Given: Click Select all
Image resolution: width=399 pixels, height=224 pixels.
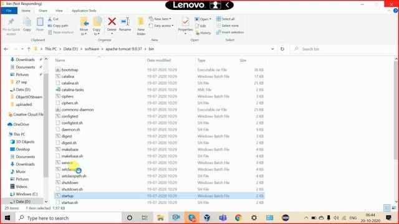Looking at the screenshot, I should click(x=226, y=19).
